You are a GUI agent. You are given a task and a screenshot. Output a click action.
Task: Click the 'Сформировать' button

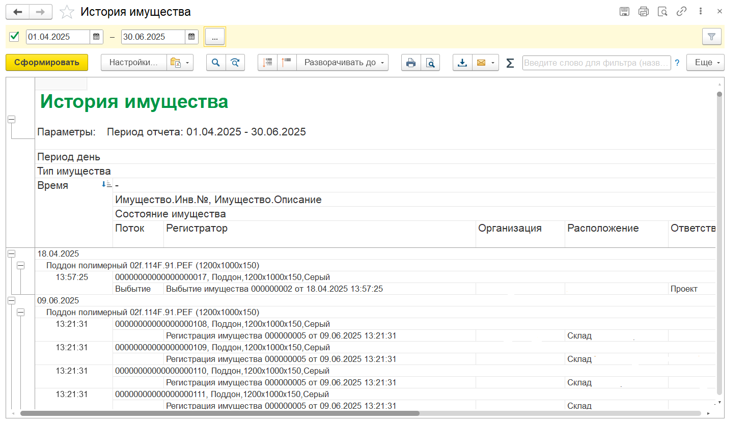pyautogui.click(x=47, y=63)
